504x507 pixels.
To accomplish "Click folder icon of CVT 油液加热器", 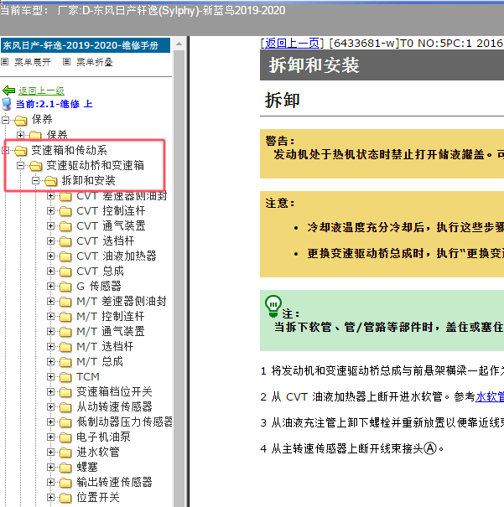I will point(65,256).
